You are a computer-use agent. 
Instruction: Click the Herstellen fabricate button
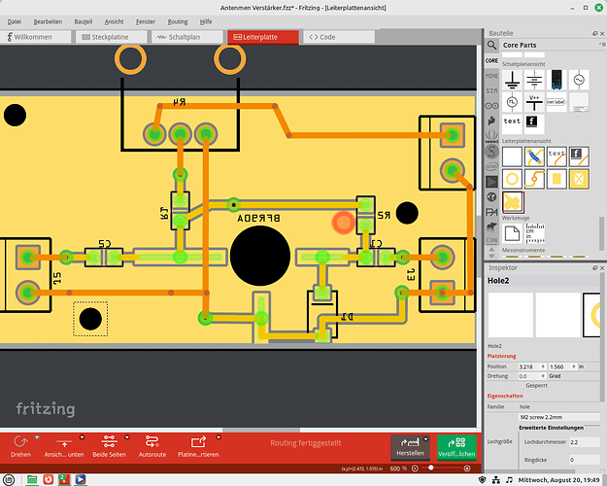tap(408, 447)
